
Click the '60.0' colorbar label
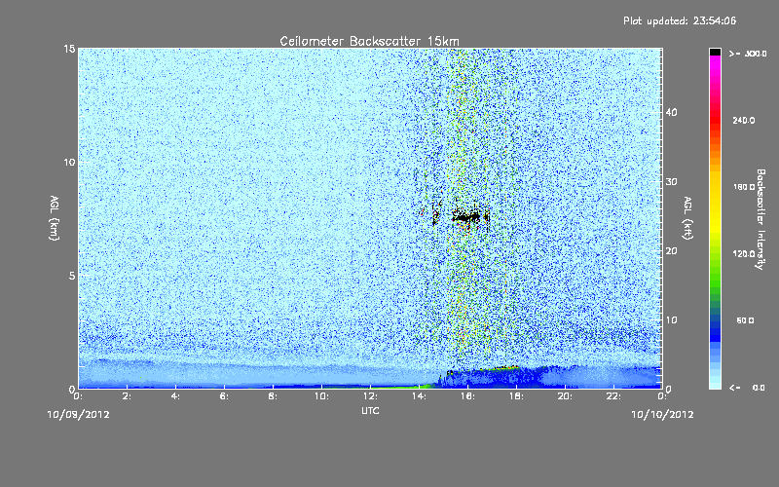click(x=745, y=320)
